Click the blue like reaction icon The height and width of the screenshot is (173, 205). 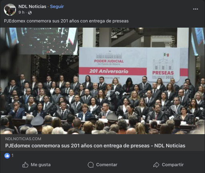click(x=7, y=156)
